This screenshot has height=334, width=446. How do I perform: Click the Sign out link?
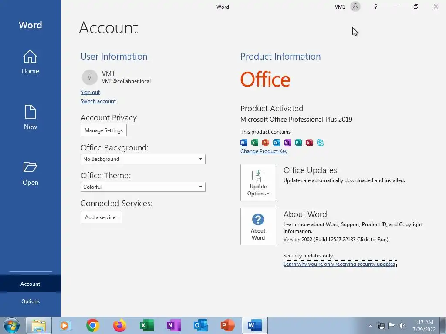point(90,92)
